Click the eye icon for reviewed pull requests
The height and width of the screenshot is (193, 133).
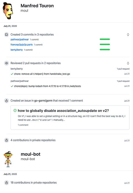6,63
